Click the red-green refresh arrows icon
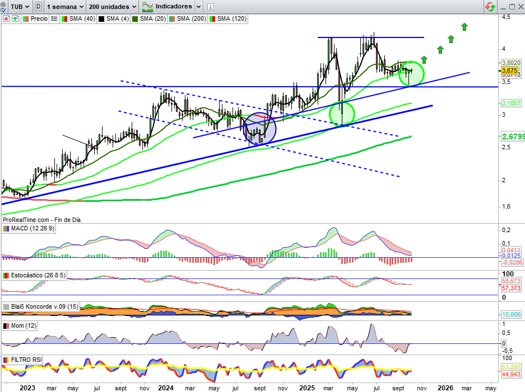 tap(490, 7)
